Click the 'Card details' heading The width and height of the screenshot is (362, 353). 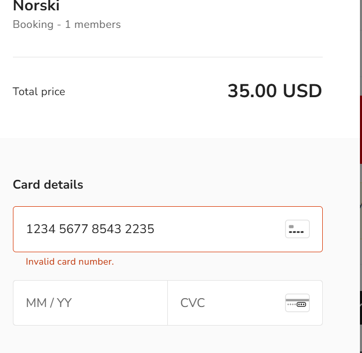click(48, 185)
